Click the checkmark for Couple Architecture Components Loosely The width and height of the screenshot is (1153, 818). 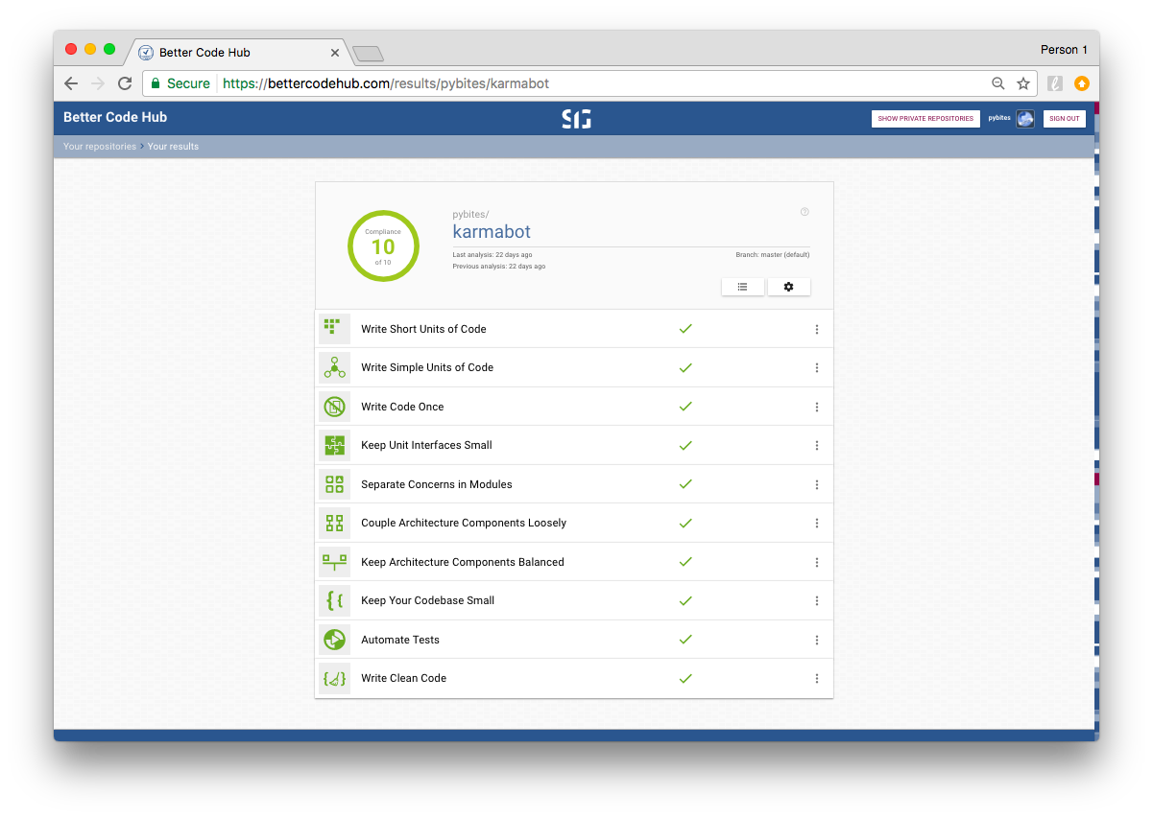pos(685,524)
